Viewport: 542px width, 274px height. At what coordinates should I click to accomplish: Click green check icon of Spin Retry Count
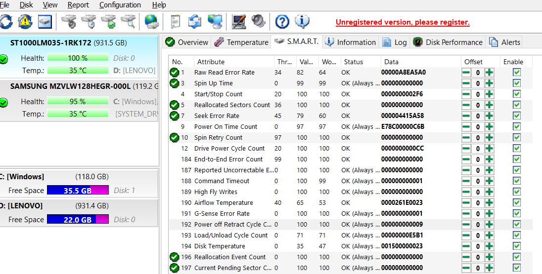point(175,138)
